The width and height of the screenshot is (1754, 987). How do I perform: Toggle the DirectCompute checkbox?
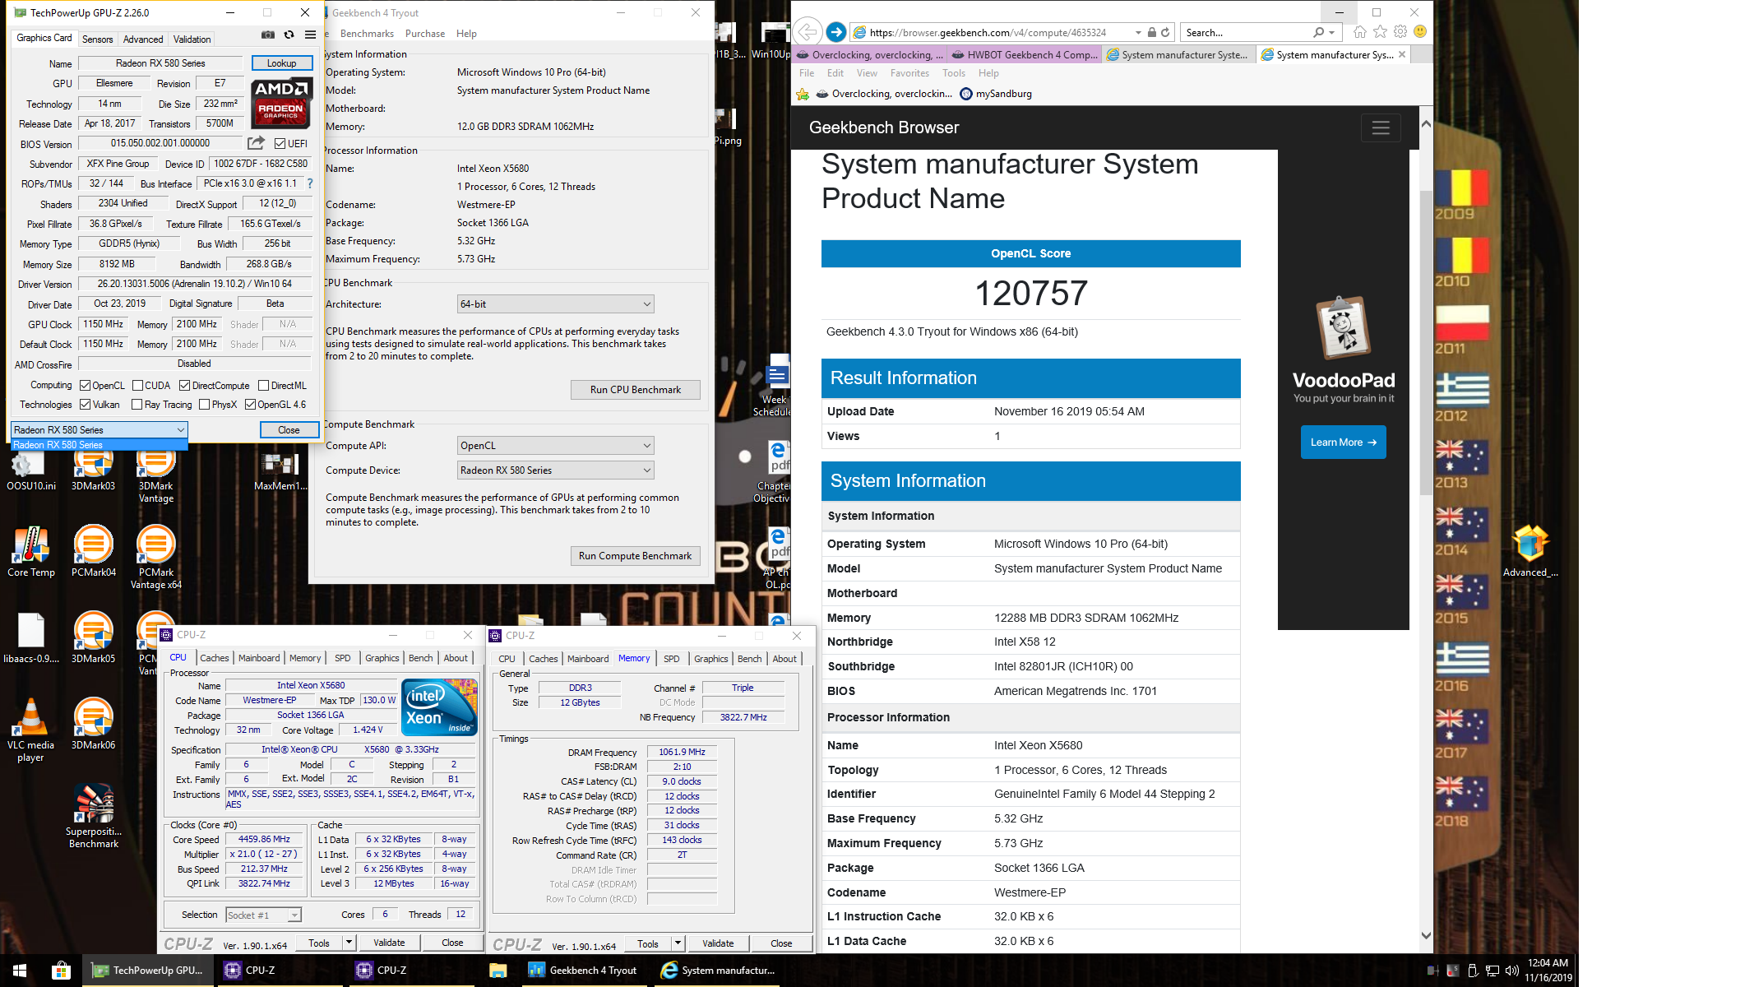click(x=184, y=386)
